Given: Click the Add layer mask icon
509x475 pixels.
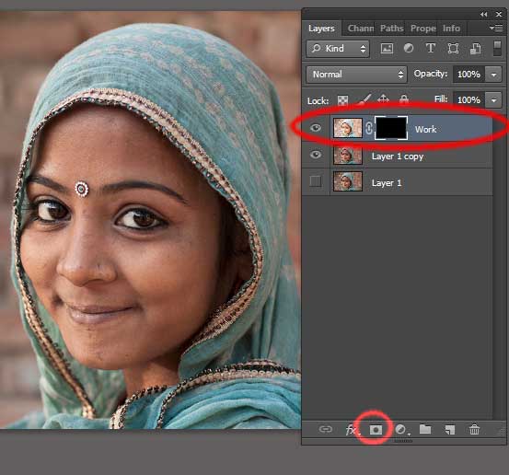Looking at the screenshot, I should point(376,430).
